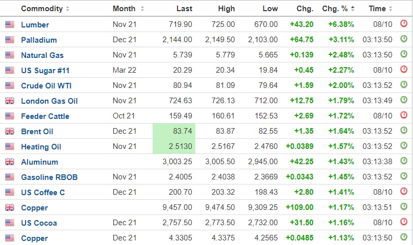Click the UK flag icon beside Brent Oil
The height and width of the screenshot is (245, 413).
pyautogui.click(x=10, y=131)
